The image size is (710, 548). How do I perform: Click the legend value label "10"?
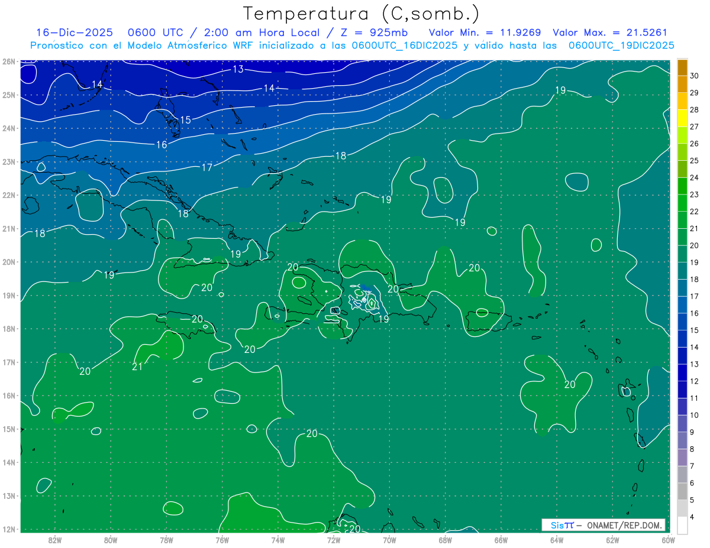click(x=694, y=415)
